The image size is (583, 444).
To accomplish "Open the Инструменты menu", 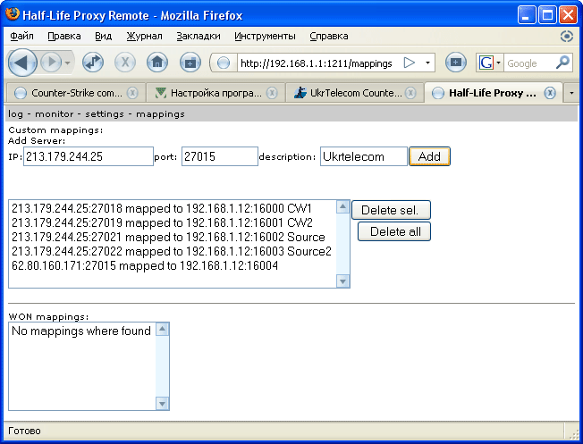I will pos(265,36).
